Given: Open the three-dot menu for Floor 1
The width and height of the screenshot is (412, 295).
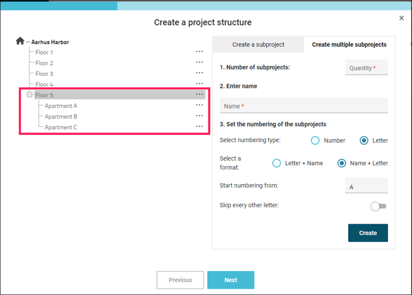Looking at the screenshot, I should [x=199, y=52].
